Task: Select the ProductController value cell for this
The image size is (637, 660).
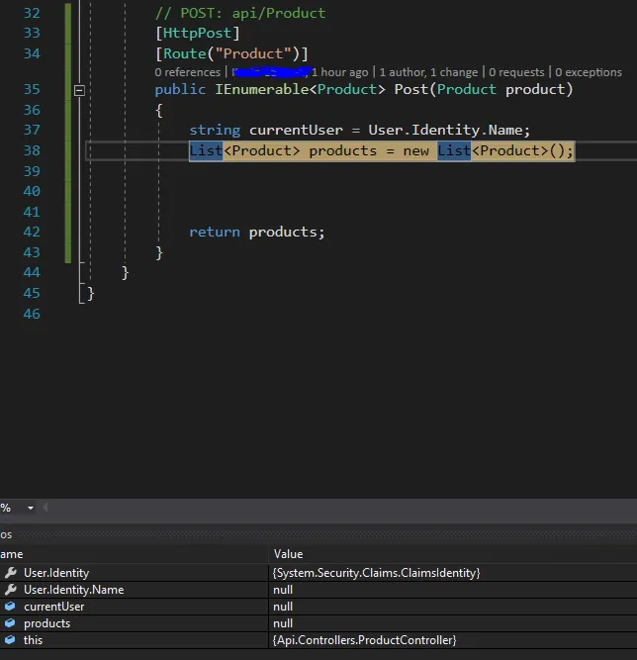Action: pyautogui.click(x=364, y=640)
